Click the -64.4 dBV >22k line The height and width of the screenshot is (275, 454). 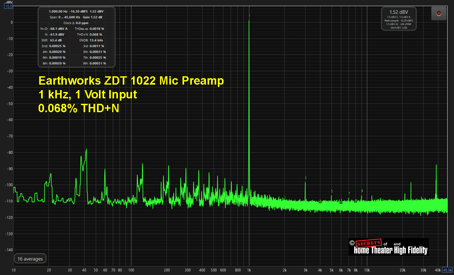[x=399, y=28]
